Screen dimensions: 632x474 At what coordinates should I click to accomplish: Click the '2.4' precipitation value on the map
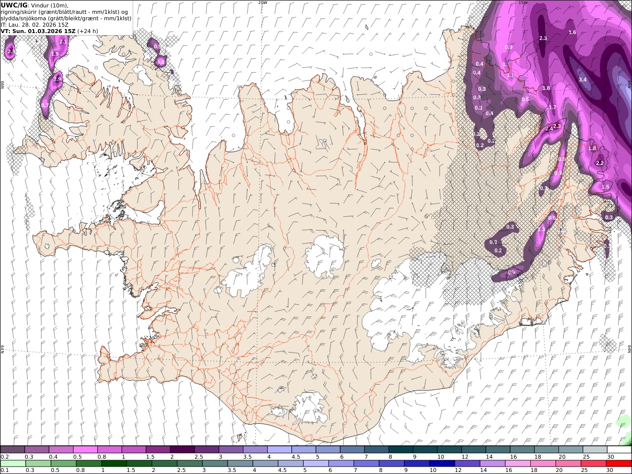(x=549, y=128)
